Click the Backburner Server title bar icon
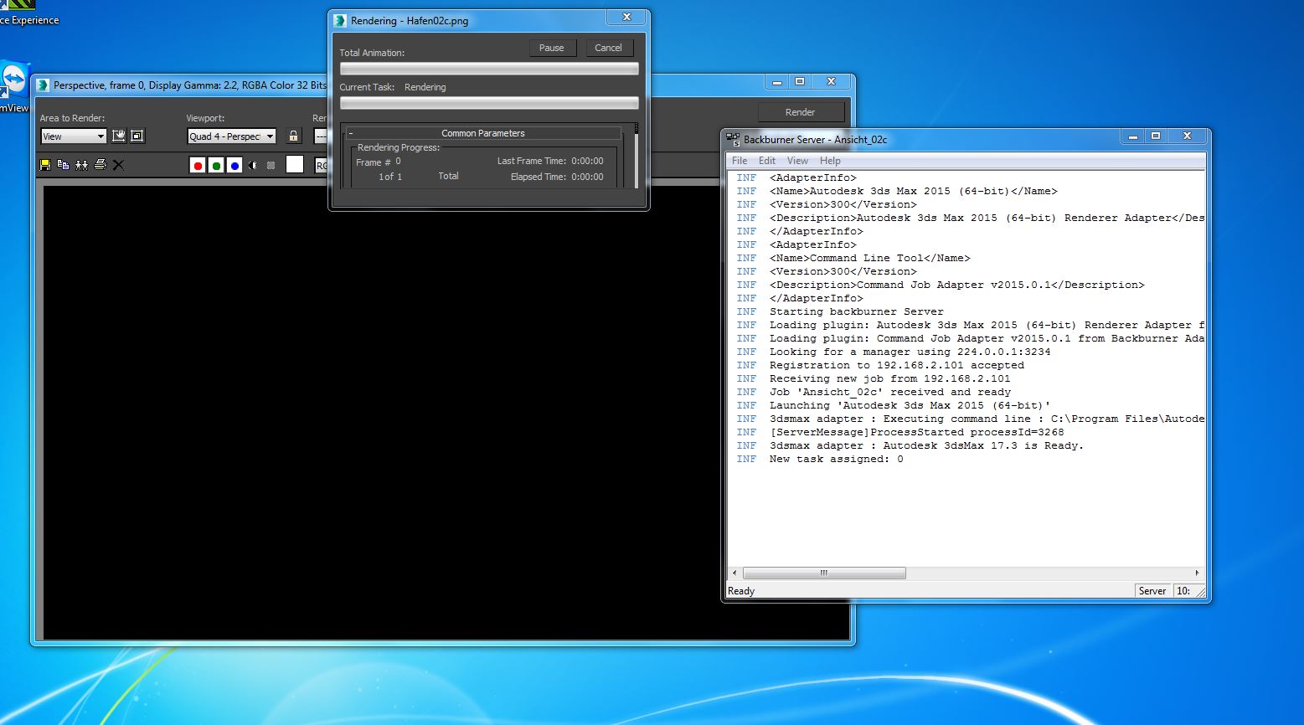The width and height of the screenshot is (1304, 725). [x=733, y=139]
